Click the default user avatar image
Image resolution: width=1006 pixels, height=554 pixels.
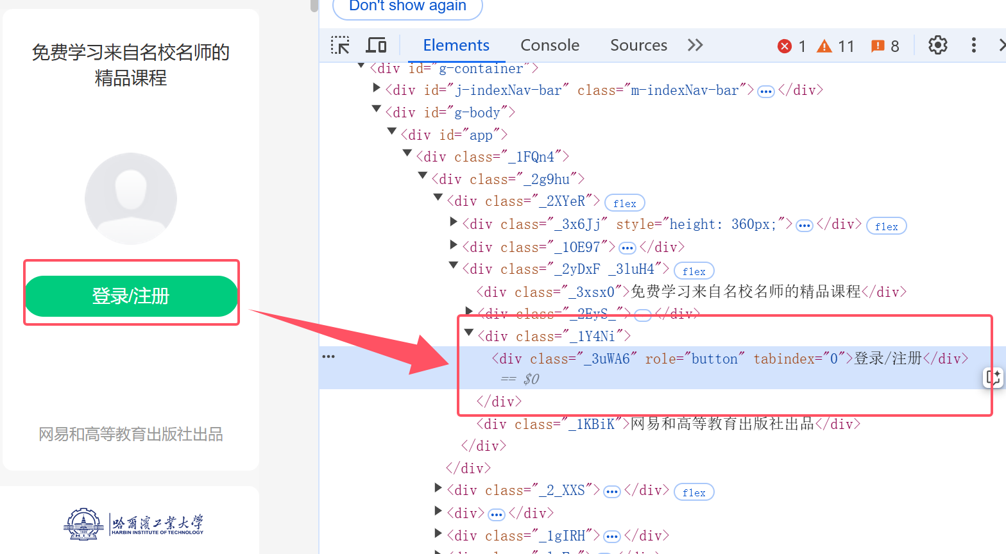(131, 199)
